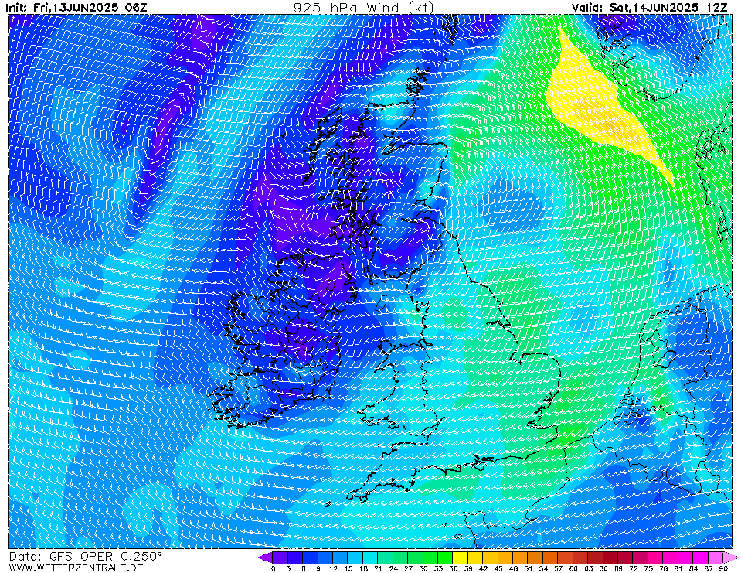Click the '90' legend scale label

pos(723,568)
